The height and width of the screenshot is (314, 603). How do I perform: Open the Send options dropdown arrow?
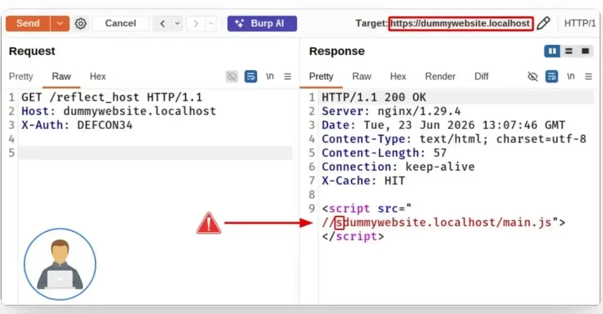[x=60, y=23]
